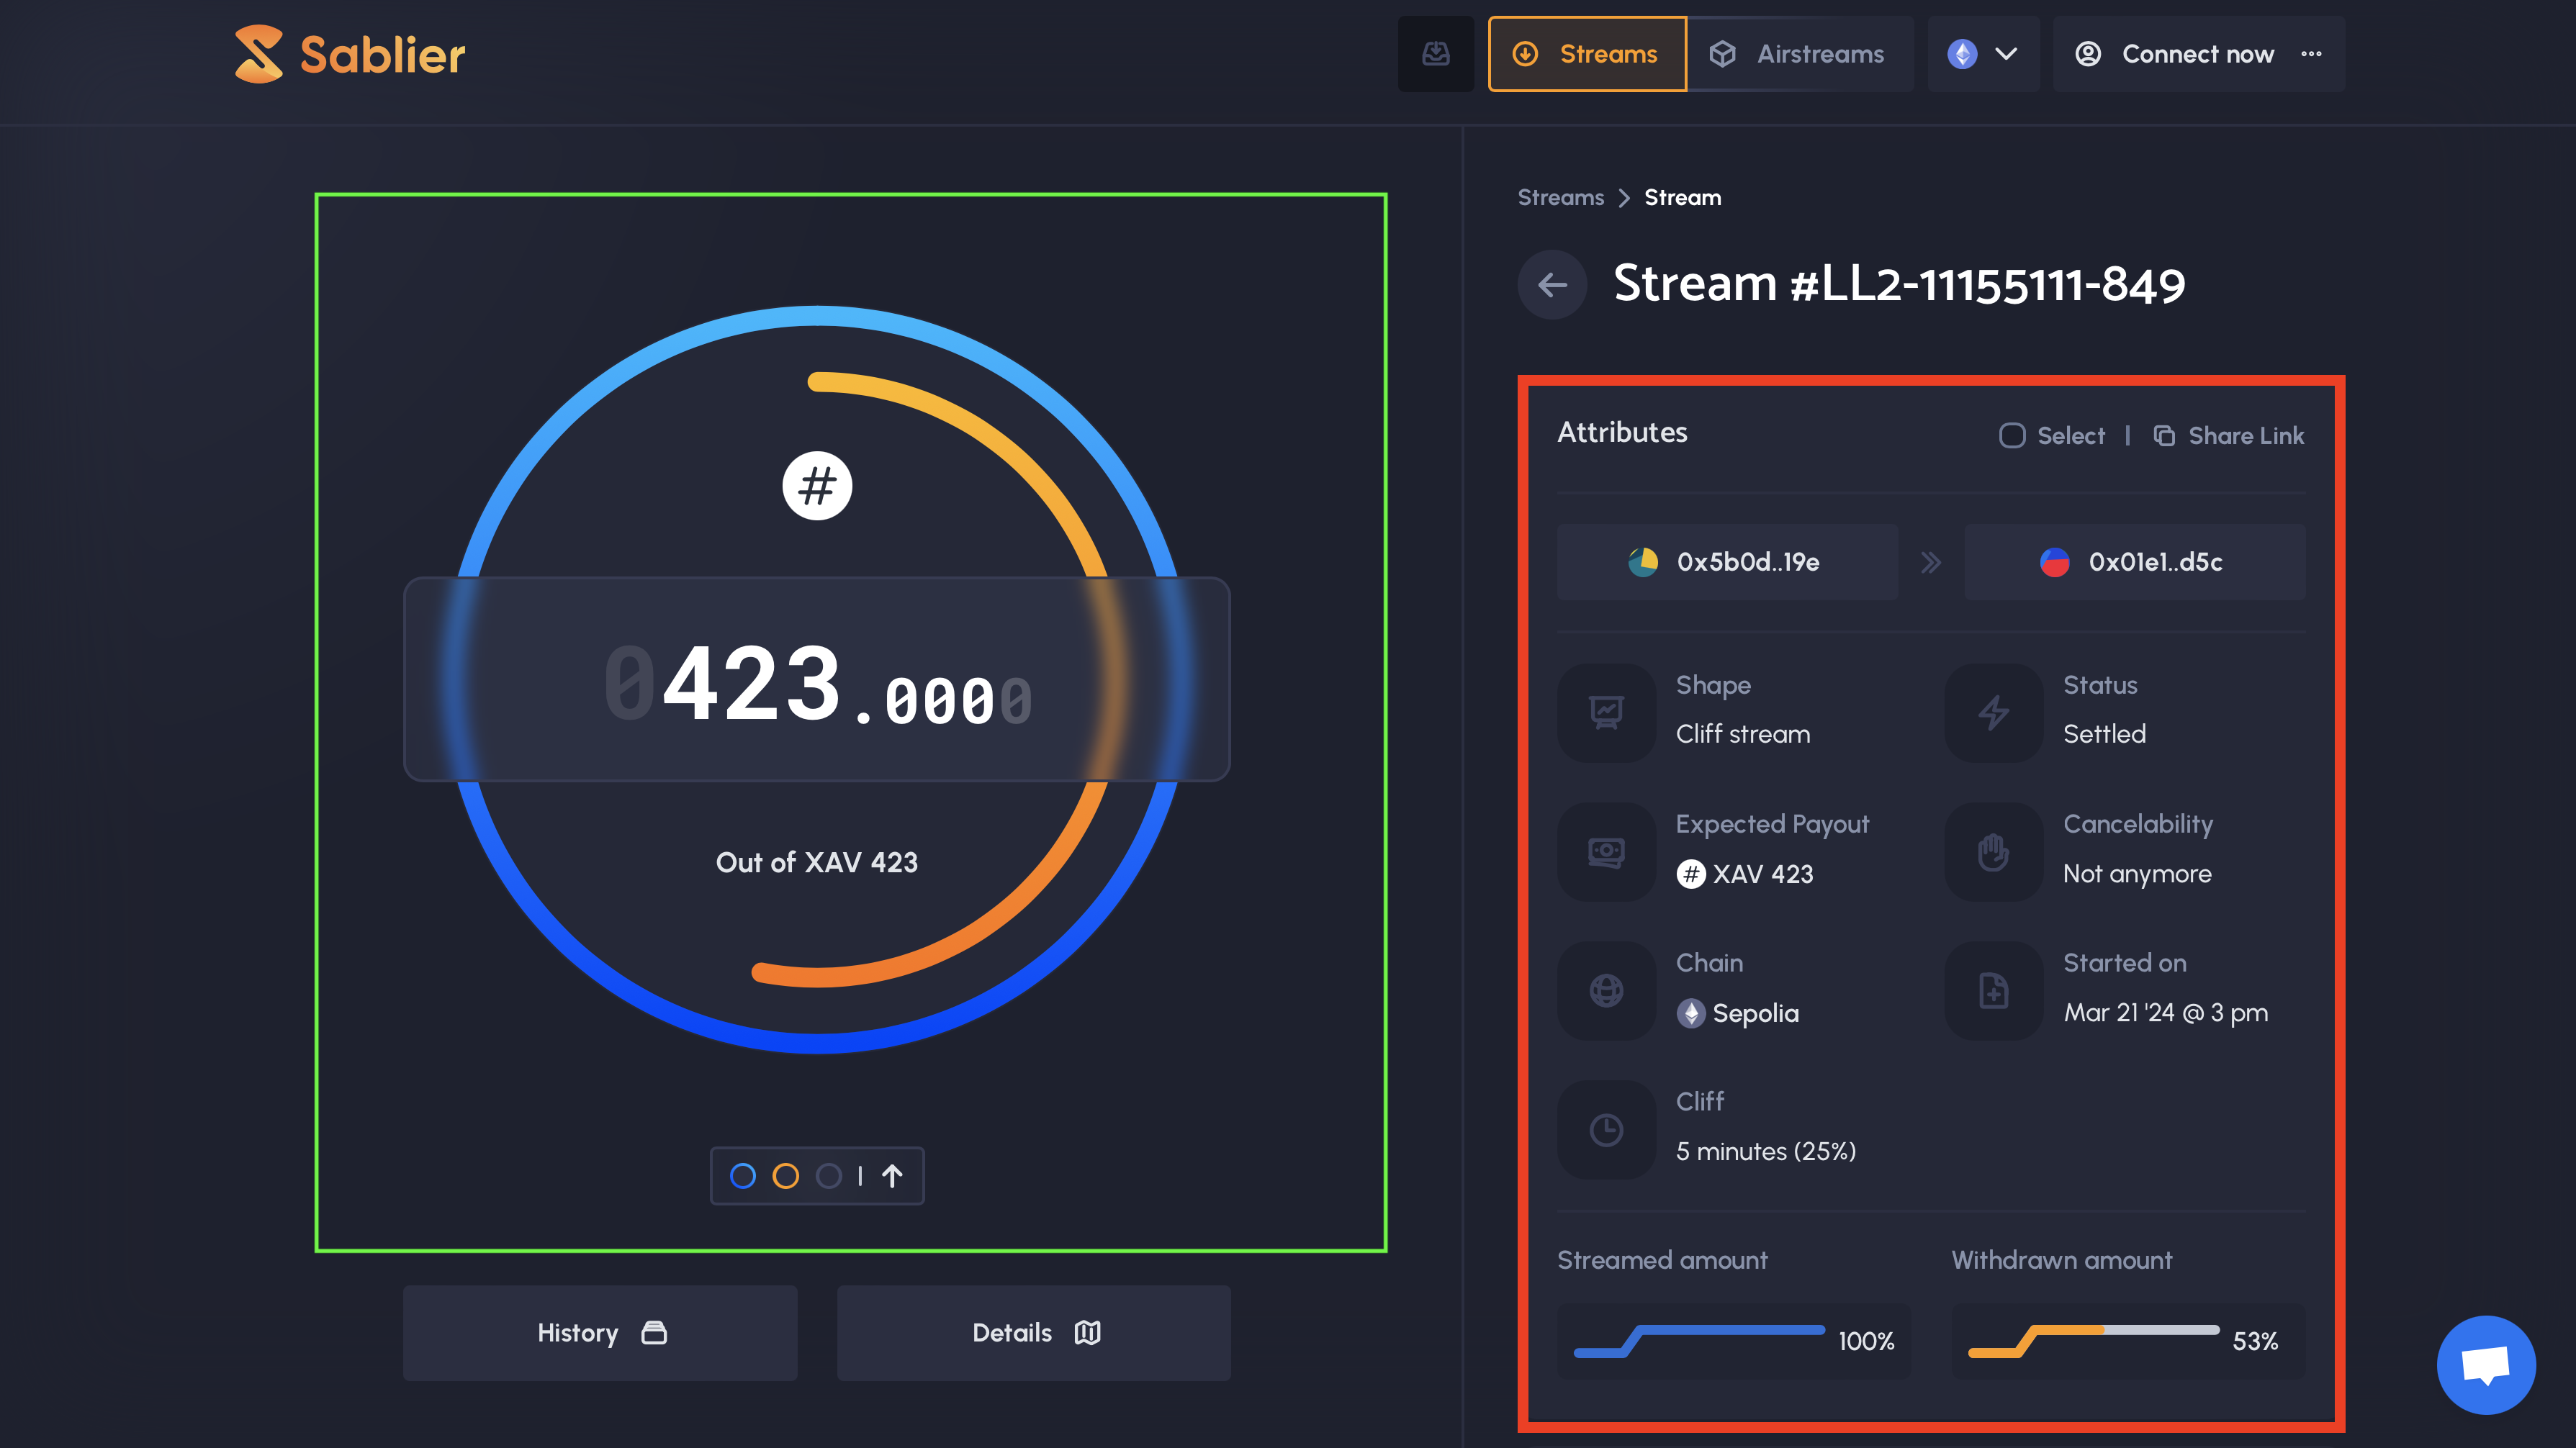The image size is (2576, 1448).
Task: Open the History panel button
Action: pos(600,1333)
